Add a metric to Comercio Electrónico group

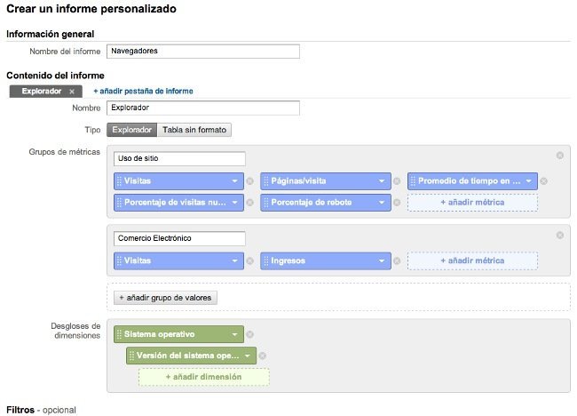[472, 261]
